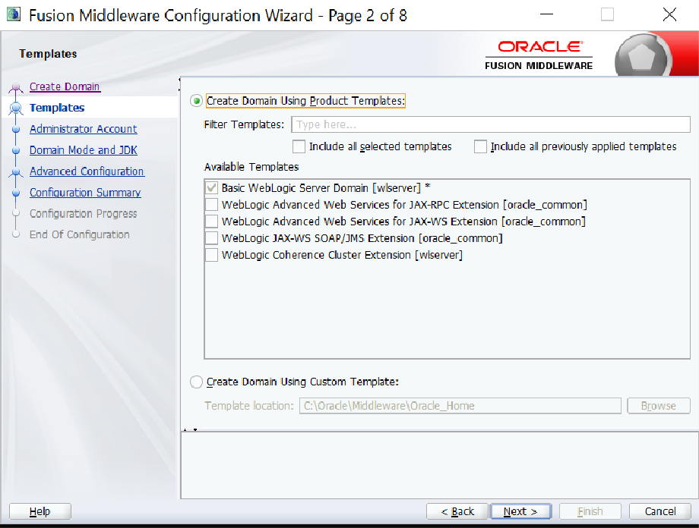Open the Domain Mode and JDK step
699x528 pixels.
[83, 150]
